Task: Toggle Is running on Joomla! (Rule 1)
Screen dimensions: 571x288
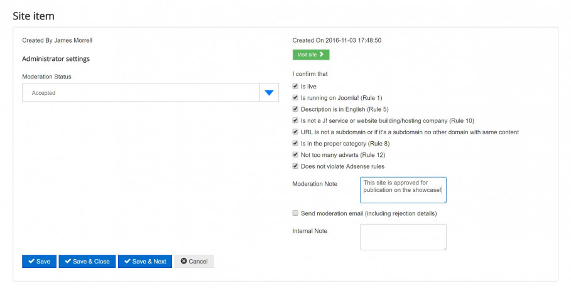Action: (295, 97)
